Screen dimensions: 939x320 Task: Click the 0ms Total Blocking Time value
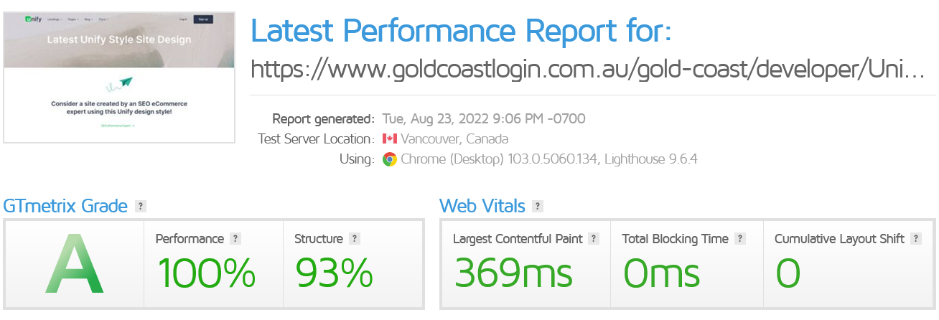(661, 273)
